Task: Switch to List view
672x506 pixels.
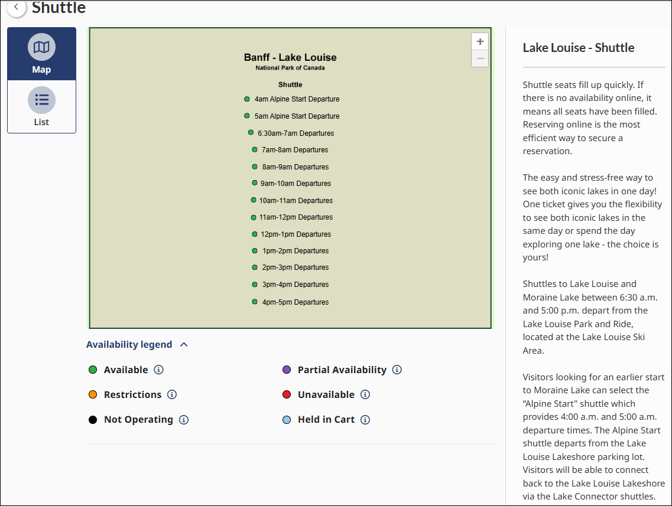Action: (x=41, y=107)
